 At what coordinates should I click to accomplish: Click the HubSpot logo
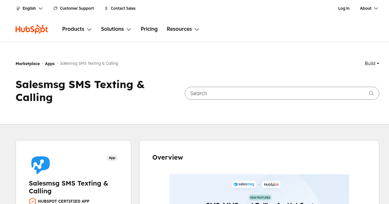point(32,29)
